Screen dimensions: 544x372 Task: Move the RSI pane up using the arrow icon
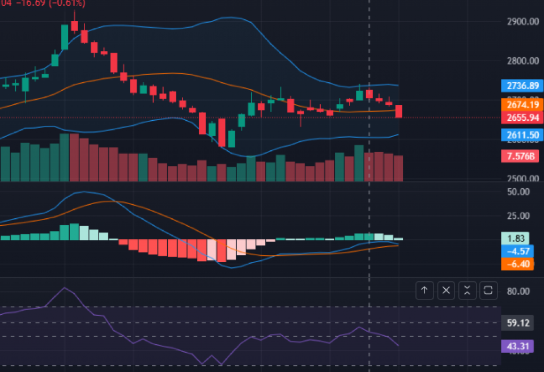point(424,291)
